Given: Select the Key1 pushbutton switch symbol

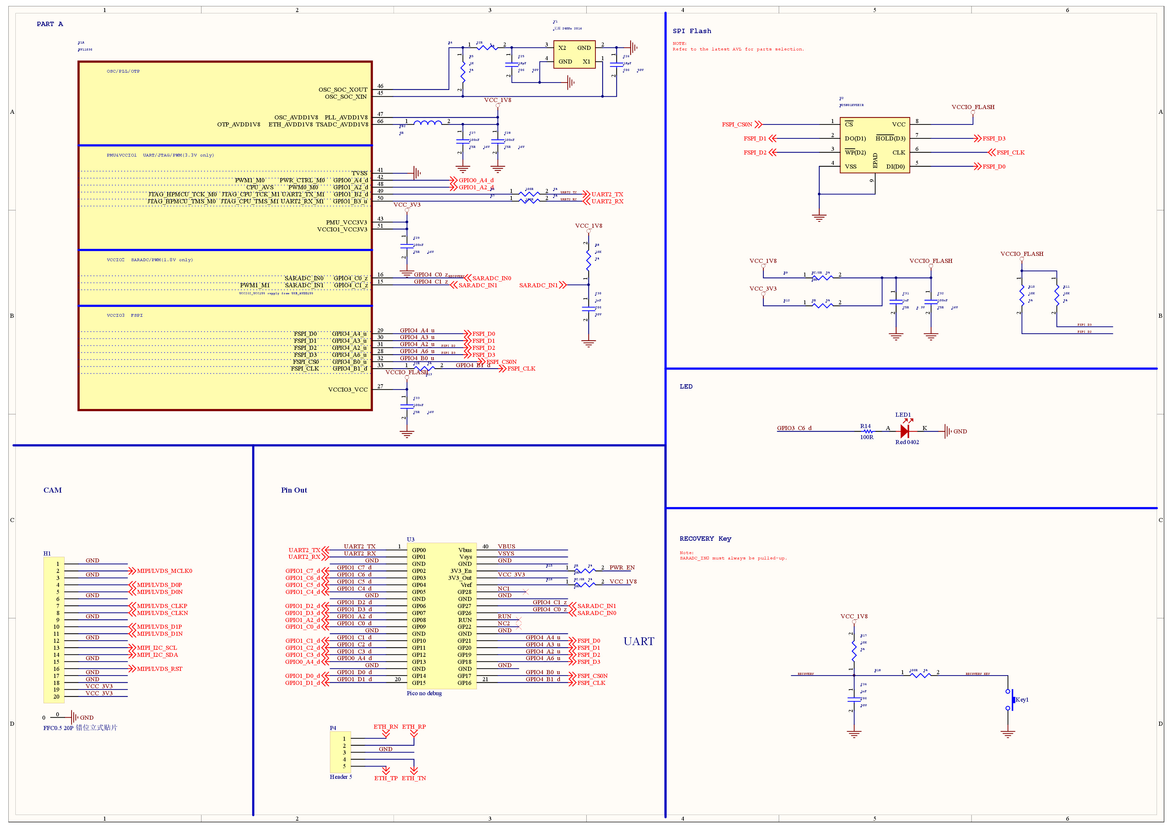Looking at the screenshot, I should [x=1011, y=699].
